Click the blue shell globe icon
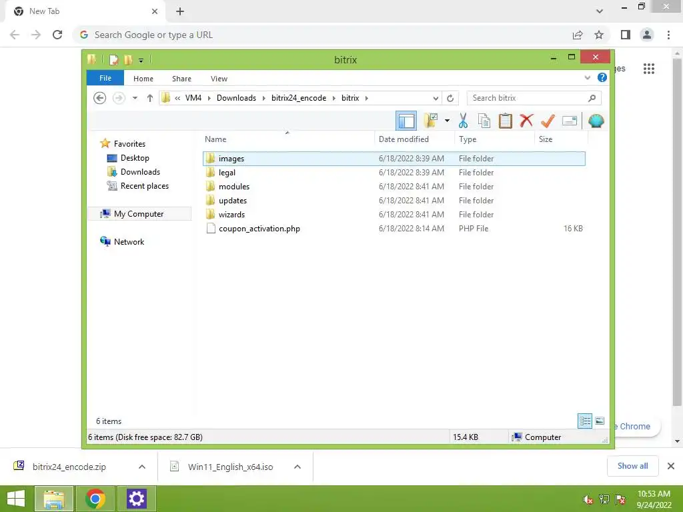Viewport: 683px width, 512px height. (596, 121)
